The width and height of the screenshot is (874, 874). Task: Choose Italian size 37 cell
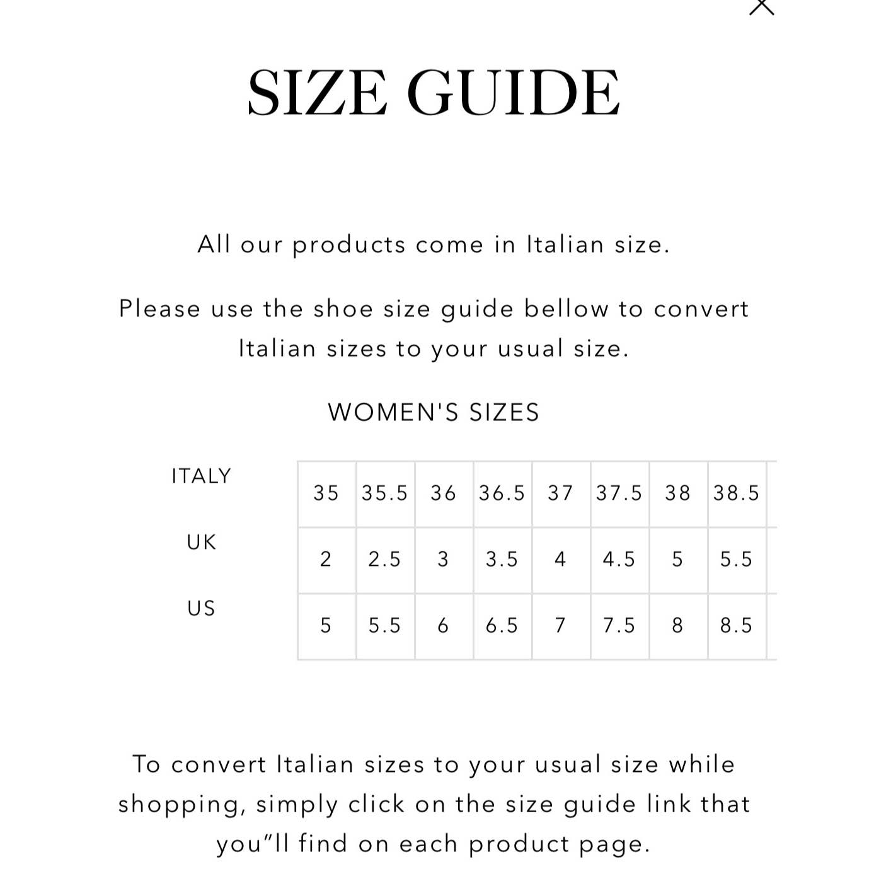click(x=561, y=493)
